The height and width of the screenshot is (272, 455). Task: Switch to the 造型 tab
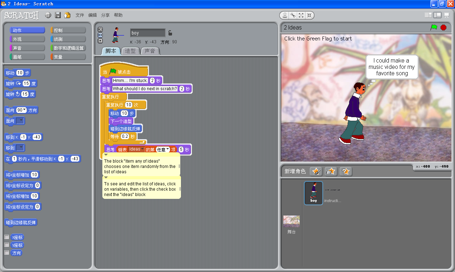pos(130,51)
